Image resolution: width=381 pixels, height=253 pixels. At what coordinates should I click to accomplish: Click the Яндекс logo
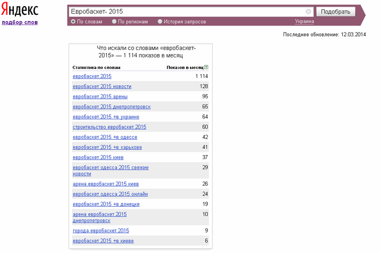point(20,10)
